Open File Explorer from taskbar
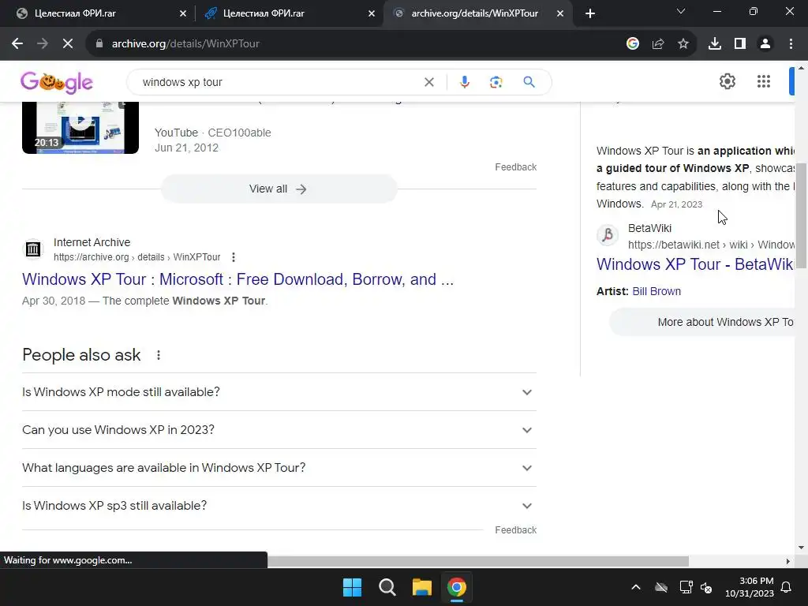Viewport: 808px width, 606px height. (422, 587)
